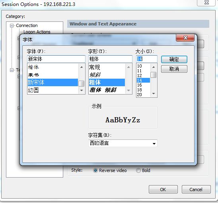The image size is (218, 203).
Task: Collapse the partially hidden Te... tree node
Action: (x=12, y=70)
